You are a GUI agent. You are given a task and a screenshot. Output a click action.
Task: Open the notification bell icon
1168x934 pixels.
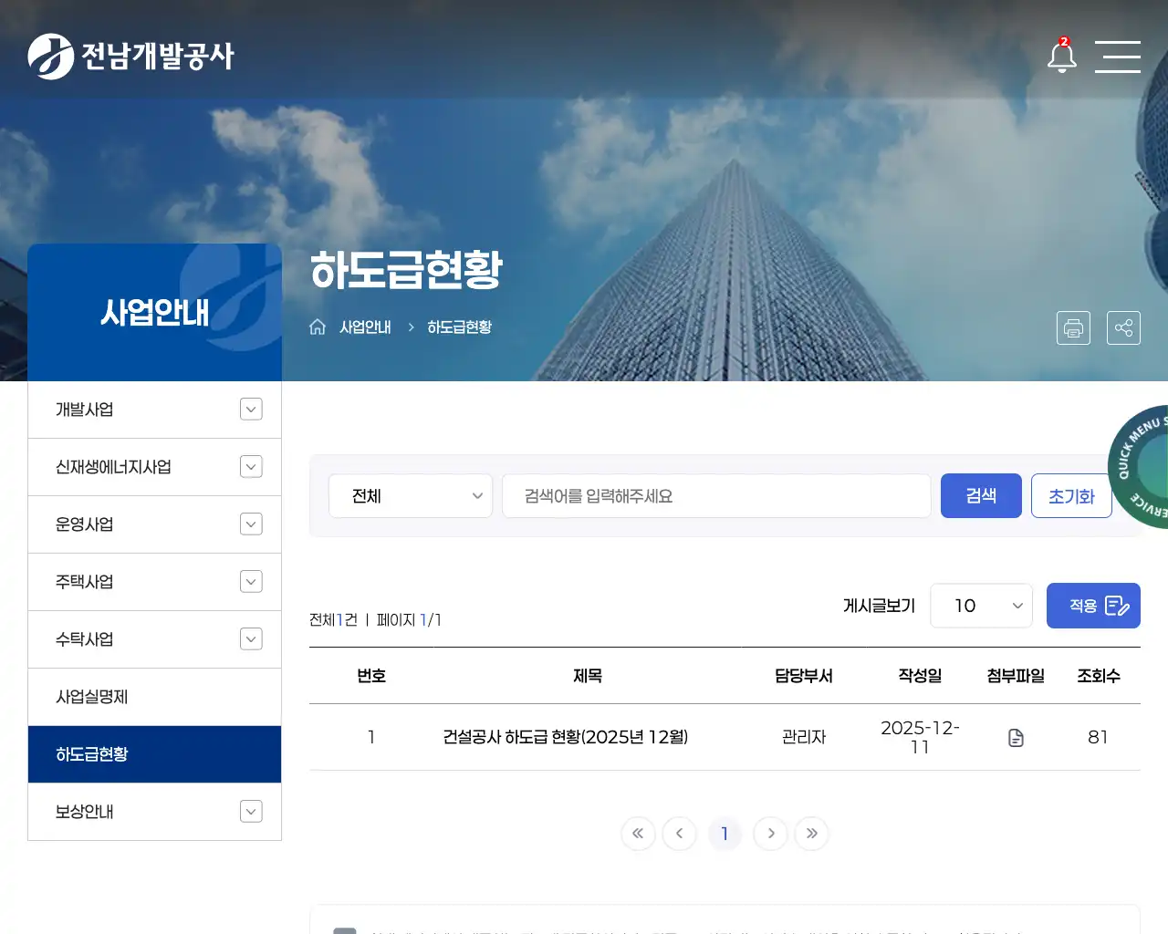(x=1061, y=56)
